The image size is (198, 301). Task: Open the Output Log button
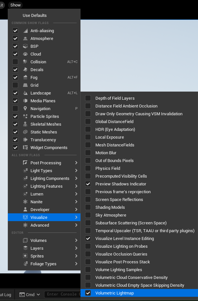tap(6, 295)
